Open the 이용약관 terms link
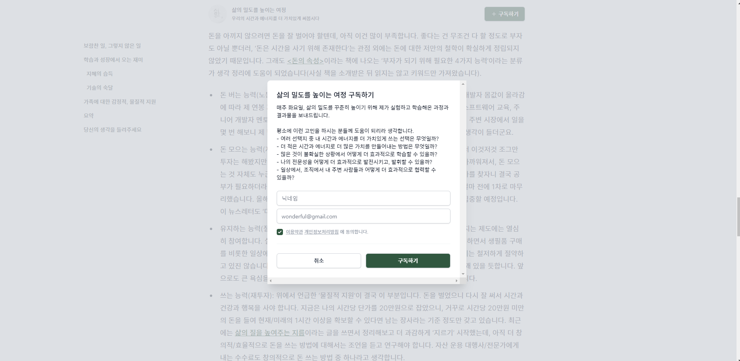 point(294,232)
